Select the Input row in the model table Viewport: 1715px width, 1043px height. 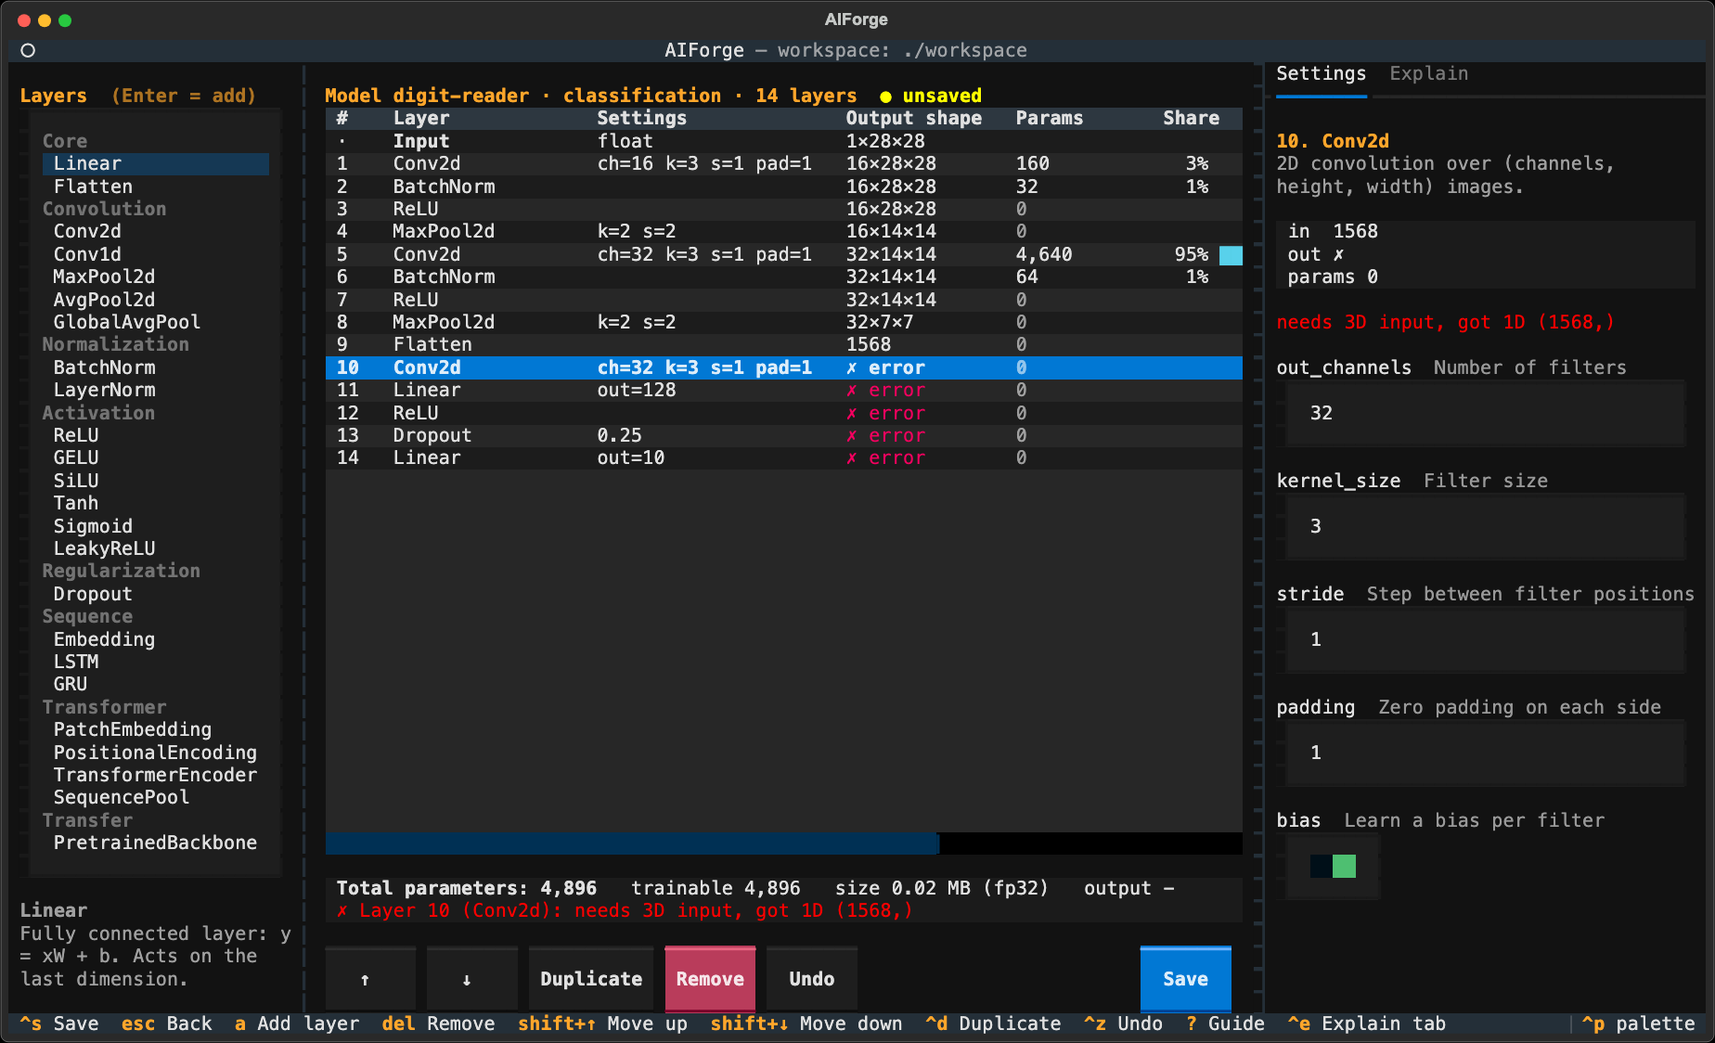point(784,141)
